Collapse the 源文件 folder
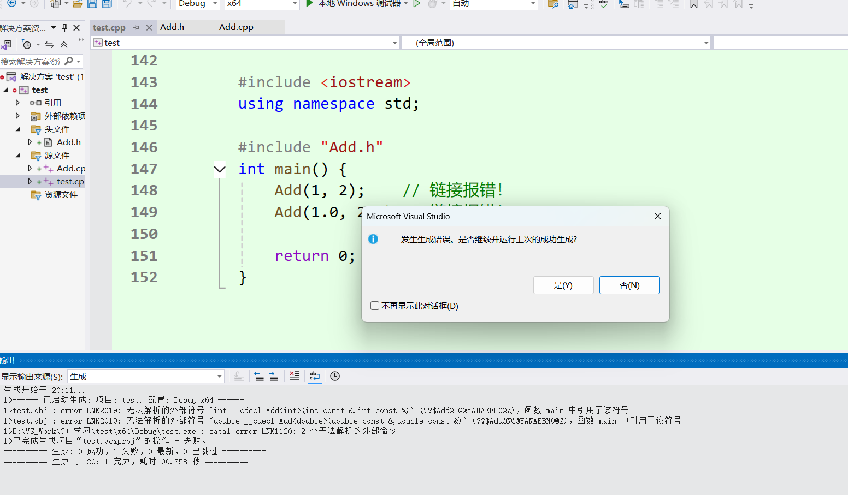This screenshot has width=848, height=495. pos(18,156)
